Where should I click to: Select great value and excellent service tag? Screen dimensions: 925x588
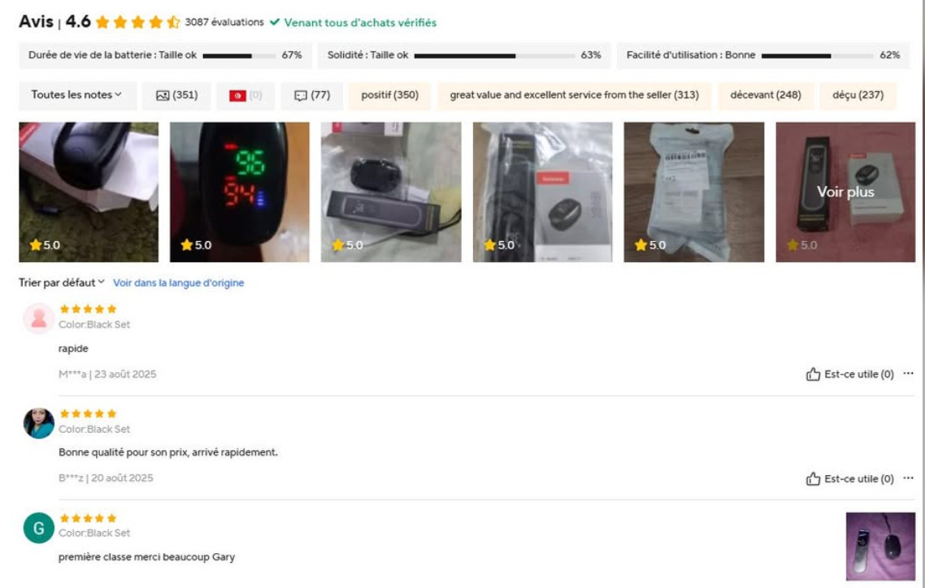[574, 96]
